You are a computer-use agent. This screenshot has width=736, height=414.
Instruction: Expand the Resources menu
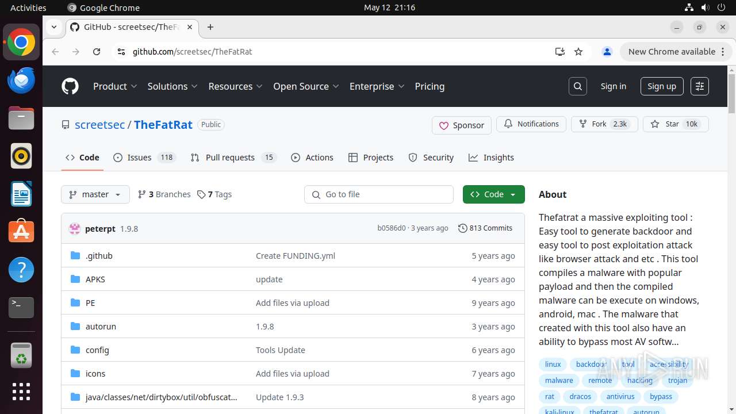pos(235,86)
